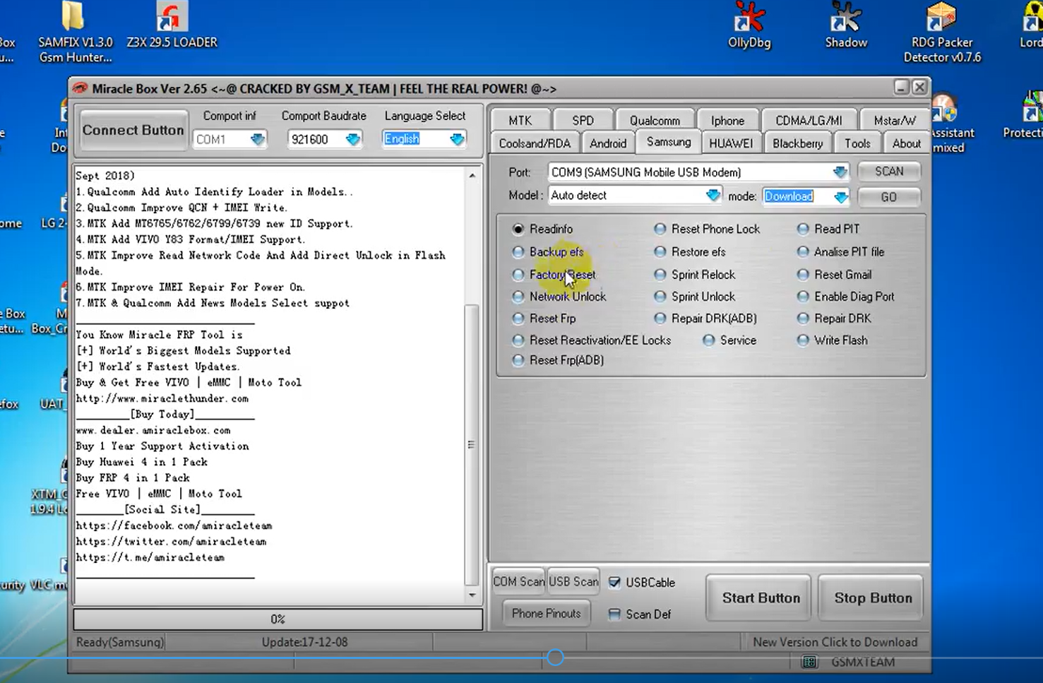Select the Readinfo radio option
Viewport: 1043px width, 683px height.
[x=518, y=229]
